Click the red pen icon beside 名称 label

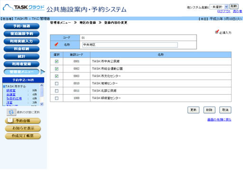pyautogui.click(x=56, y=45)
